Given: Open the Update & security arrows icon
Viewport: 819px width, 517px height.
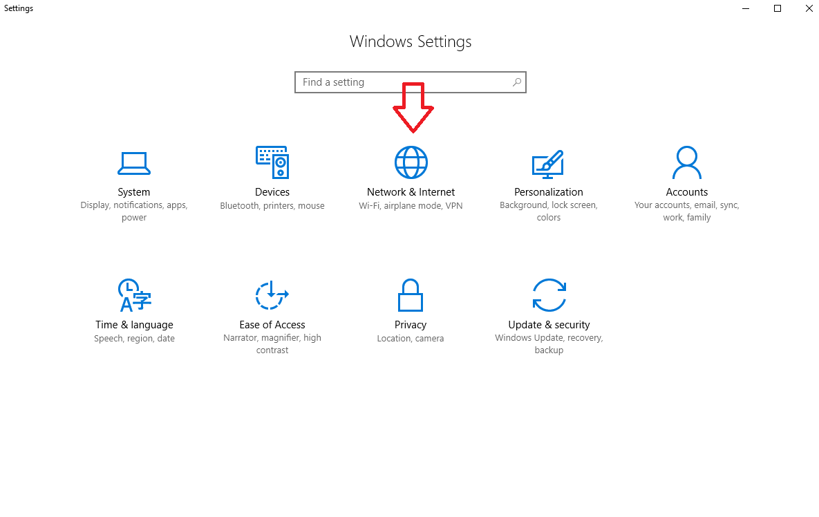Looking at the screenshot, I should (x=549, y=295).
